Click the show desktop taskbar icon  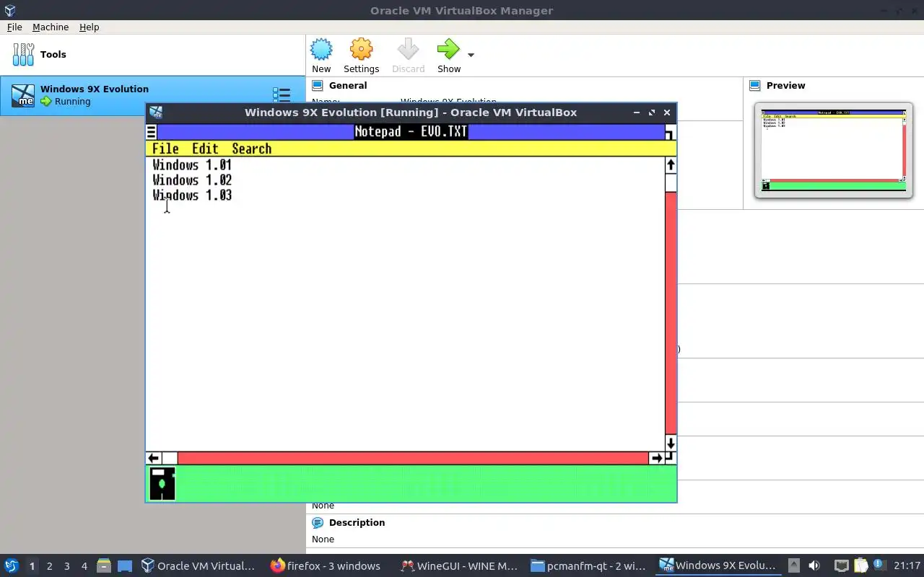124,566
